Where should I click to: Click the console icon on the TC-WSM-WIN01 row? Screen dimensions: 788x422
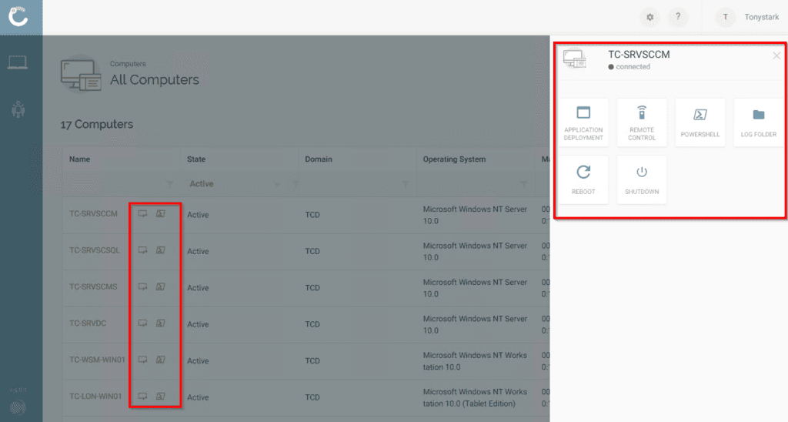160,360
